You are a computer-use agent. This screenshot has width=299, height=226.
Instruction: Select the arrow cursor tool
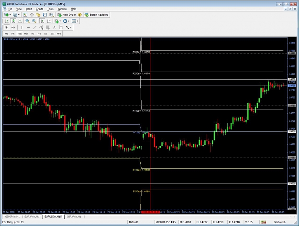pos(7,27)
